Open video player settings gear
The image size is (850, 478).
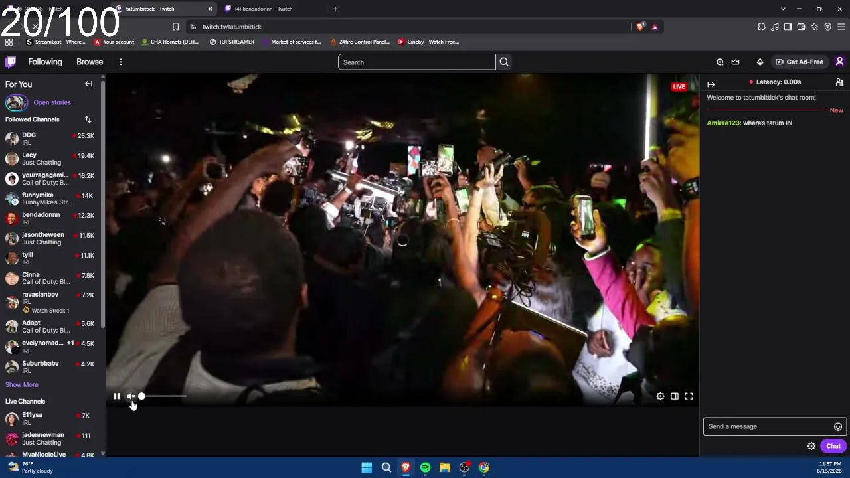pos(660,396)
